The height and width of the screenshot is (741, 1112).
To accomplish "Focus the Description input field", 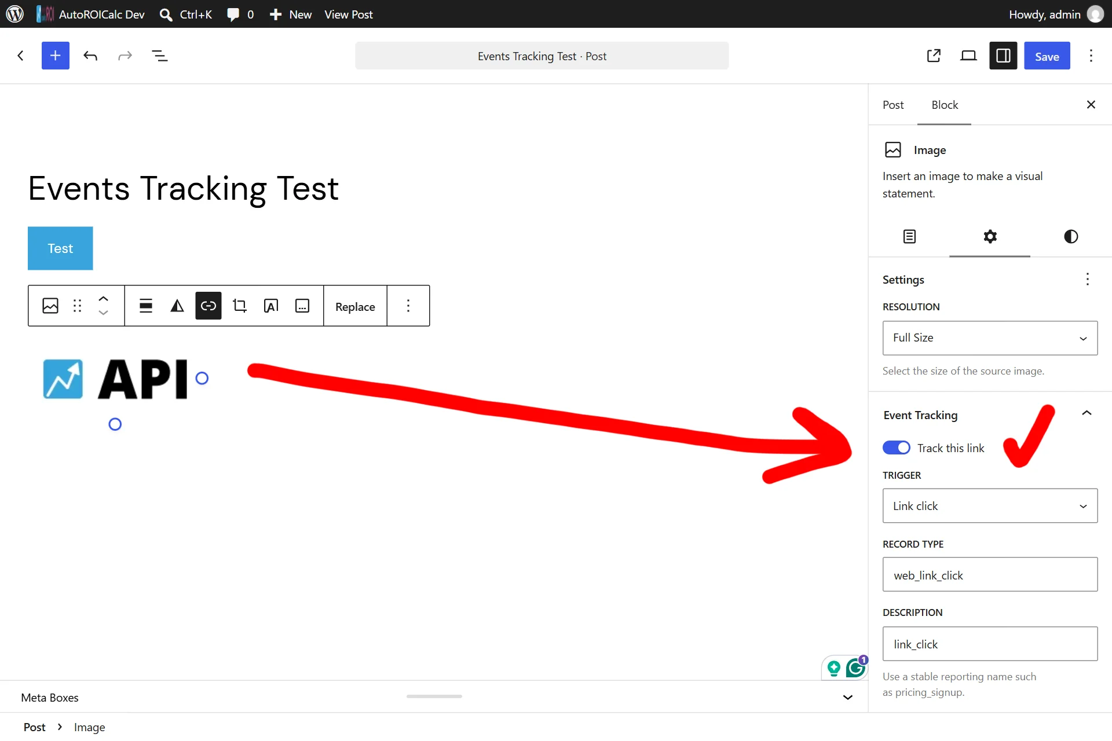I will (990, 644).
